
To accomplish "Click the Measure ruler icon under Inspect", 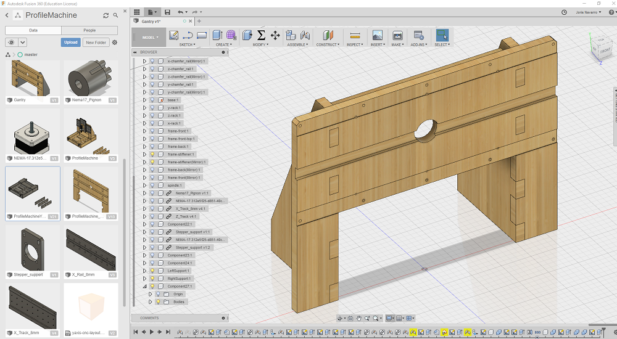I will coord(355,35).
